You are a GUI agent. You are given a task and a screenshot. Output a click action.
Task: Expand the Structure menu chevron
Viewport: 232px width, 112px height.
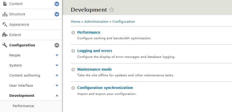[57, 14]
